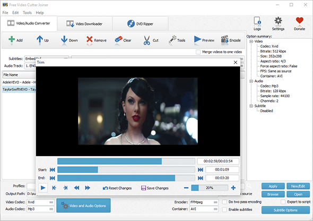Click the End trim position slider
Image resolution: width=313 pixels, height=221 pixels.
(126, 178)
